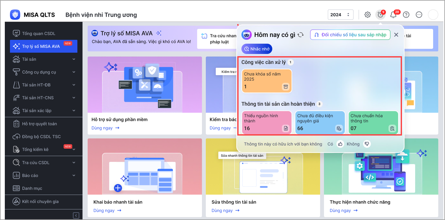Collapse the sidebar using bottom arrow icon
Viewport: 445px width, 220px height.
[76, 216]
